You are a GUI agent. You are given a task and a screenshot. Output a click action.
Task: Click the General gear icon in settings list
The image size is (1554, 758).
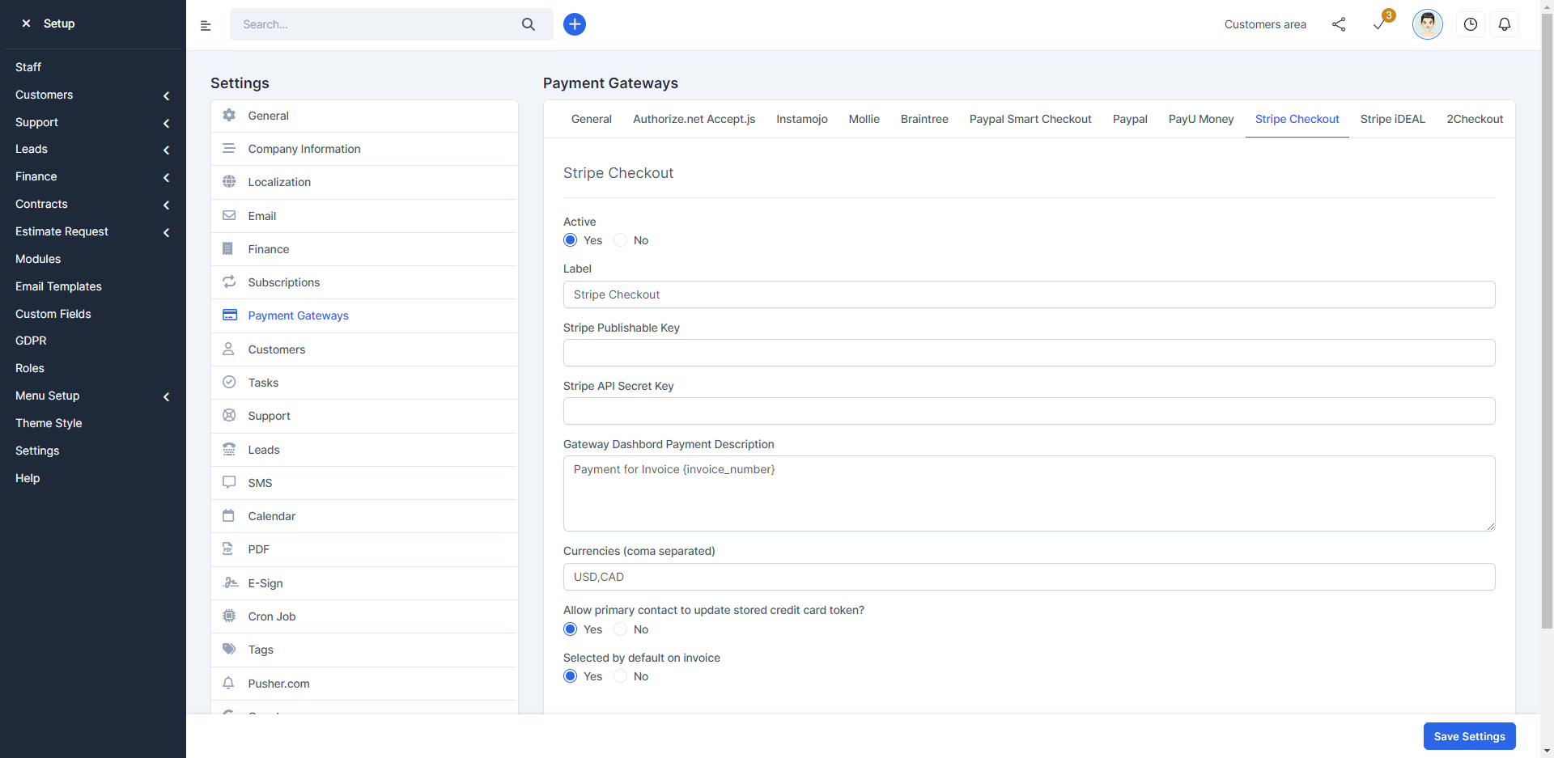(x=229, y=116)
